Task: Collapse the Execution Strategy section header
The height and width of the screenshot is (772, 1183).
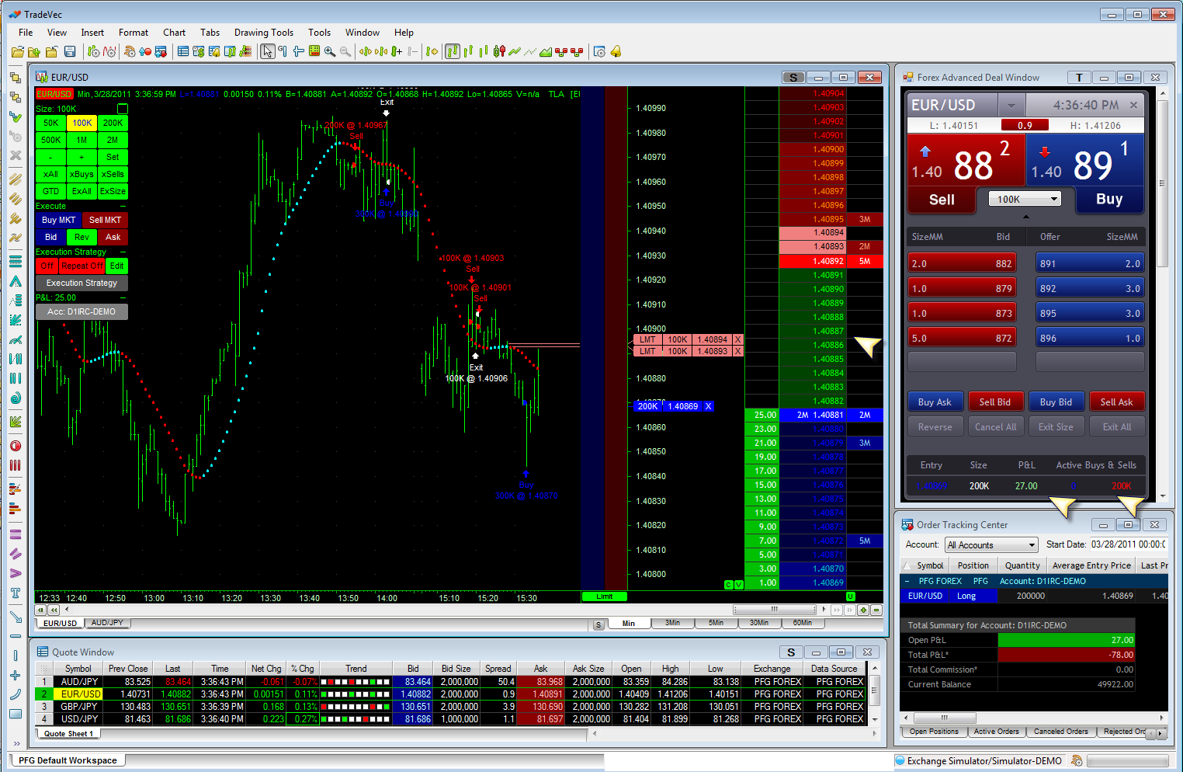Action: pyautogui.click(x=123, y=252)
